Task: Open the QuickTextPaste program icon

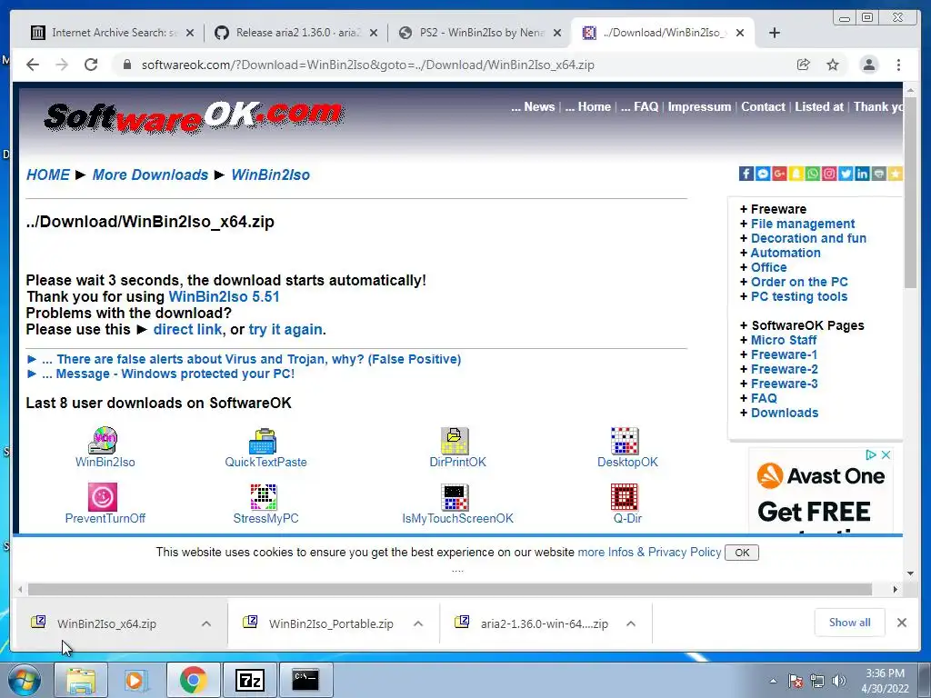Action: pyautogui.click(x=263, y=441)
